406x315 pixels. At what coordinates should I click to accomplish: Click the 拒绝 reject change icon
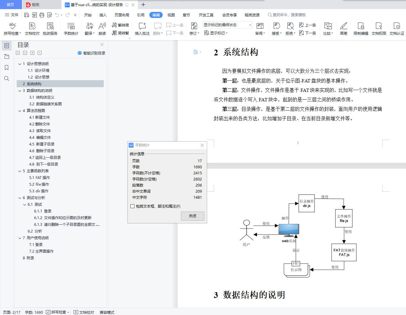(x=290, y=29)
